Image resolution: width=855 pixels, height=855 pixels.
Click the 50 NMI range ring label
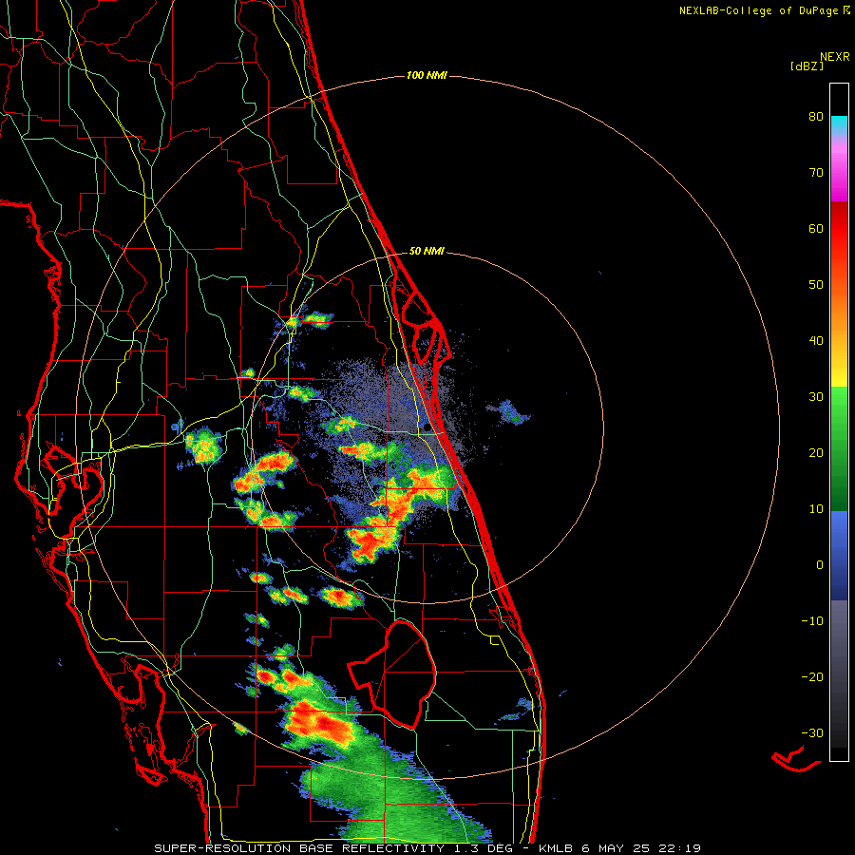click(x=427, y=252)
